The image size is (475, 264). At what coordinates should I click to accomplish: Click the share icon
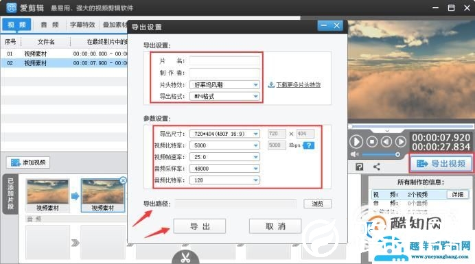coord(377,167)
